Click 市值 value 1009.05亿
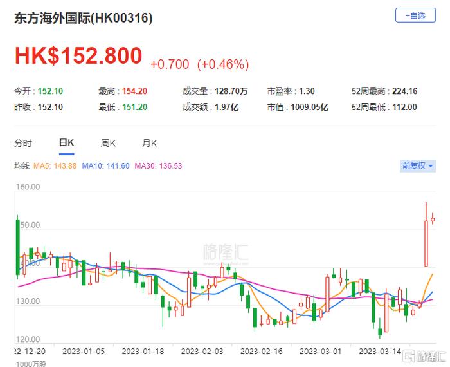450x367 pixels. coord(309,107)
